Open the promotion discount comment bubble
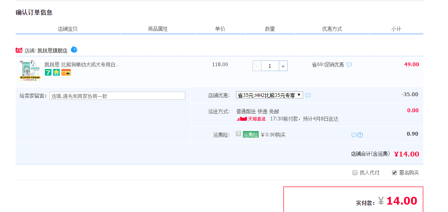 (x=349, y=65)
